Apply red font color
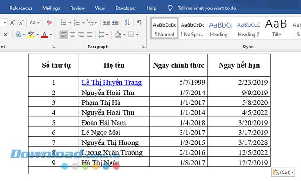 click(44, 34)
